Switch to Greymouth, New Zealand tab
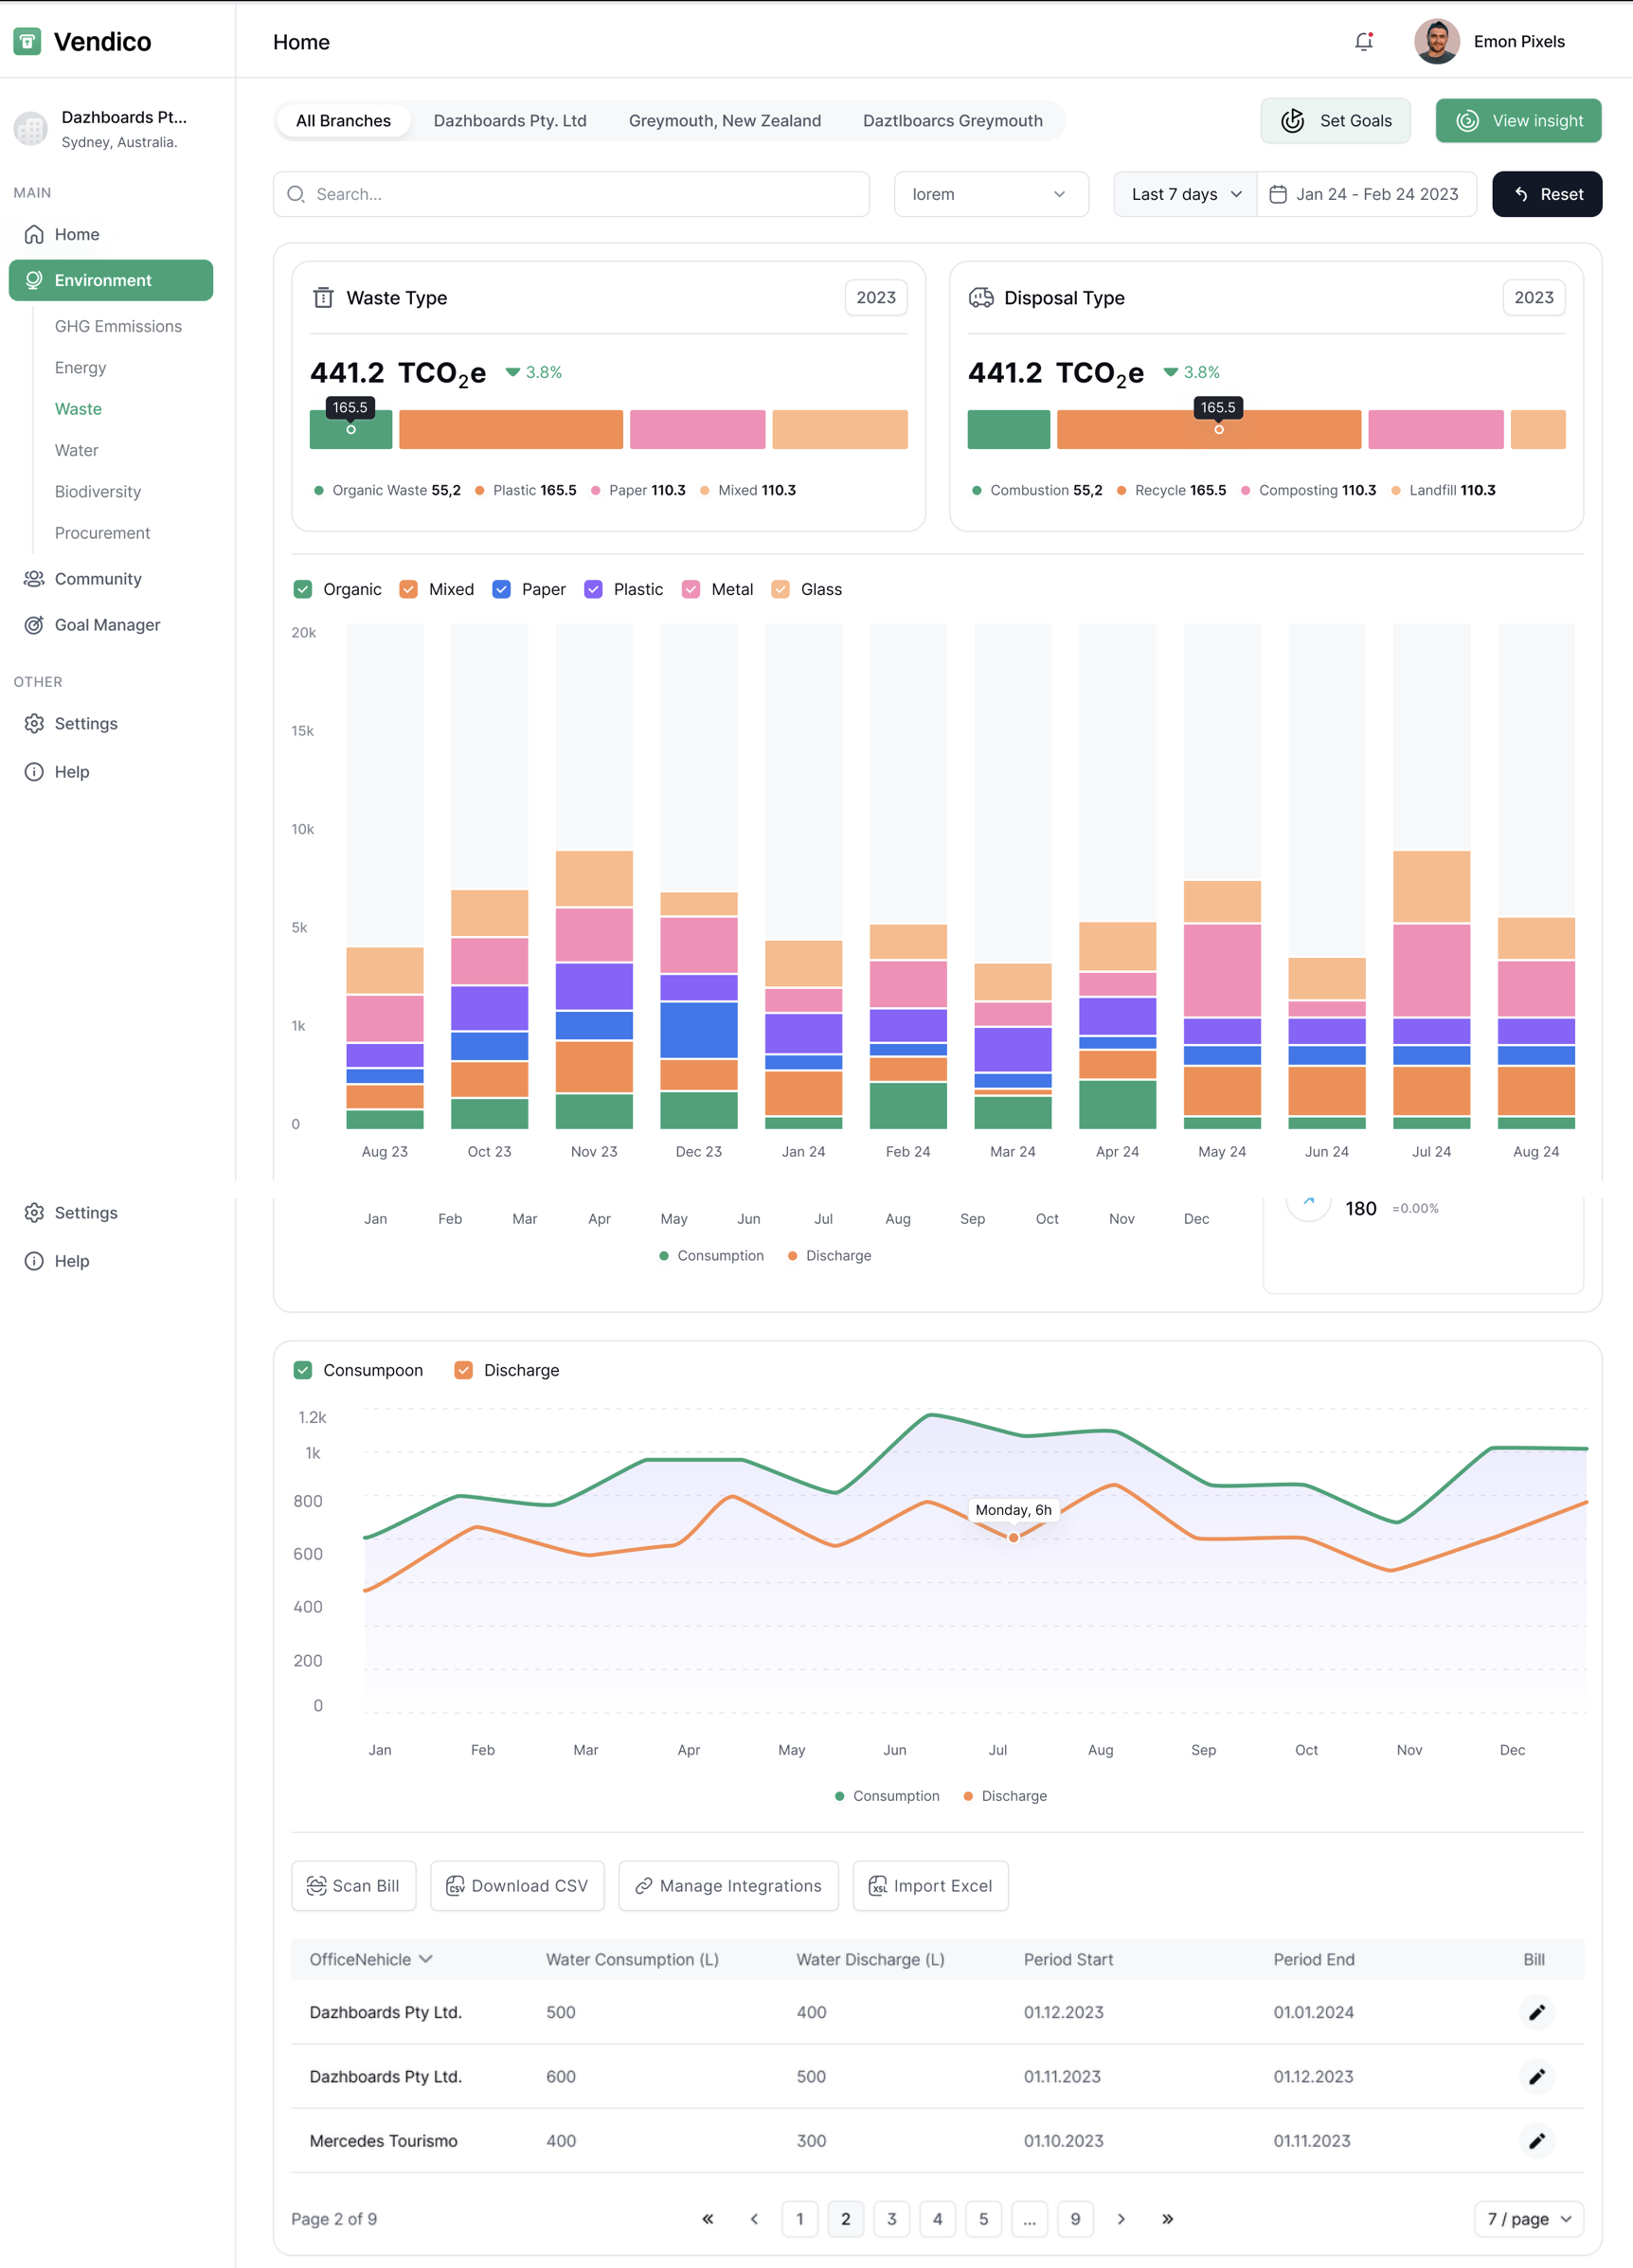Screen dimensions: 1633x2268 (x=724, y=121)
